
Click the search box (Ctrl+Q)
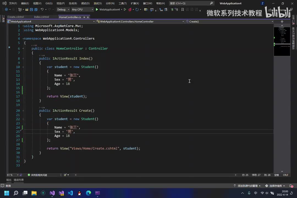click(191, 3)
